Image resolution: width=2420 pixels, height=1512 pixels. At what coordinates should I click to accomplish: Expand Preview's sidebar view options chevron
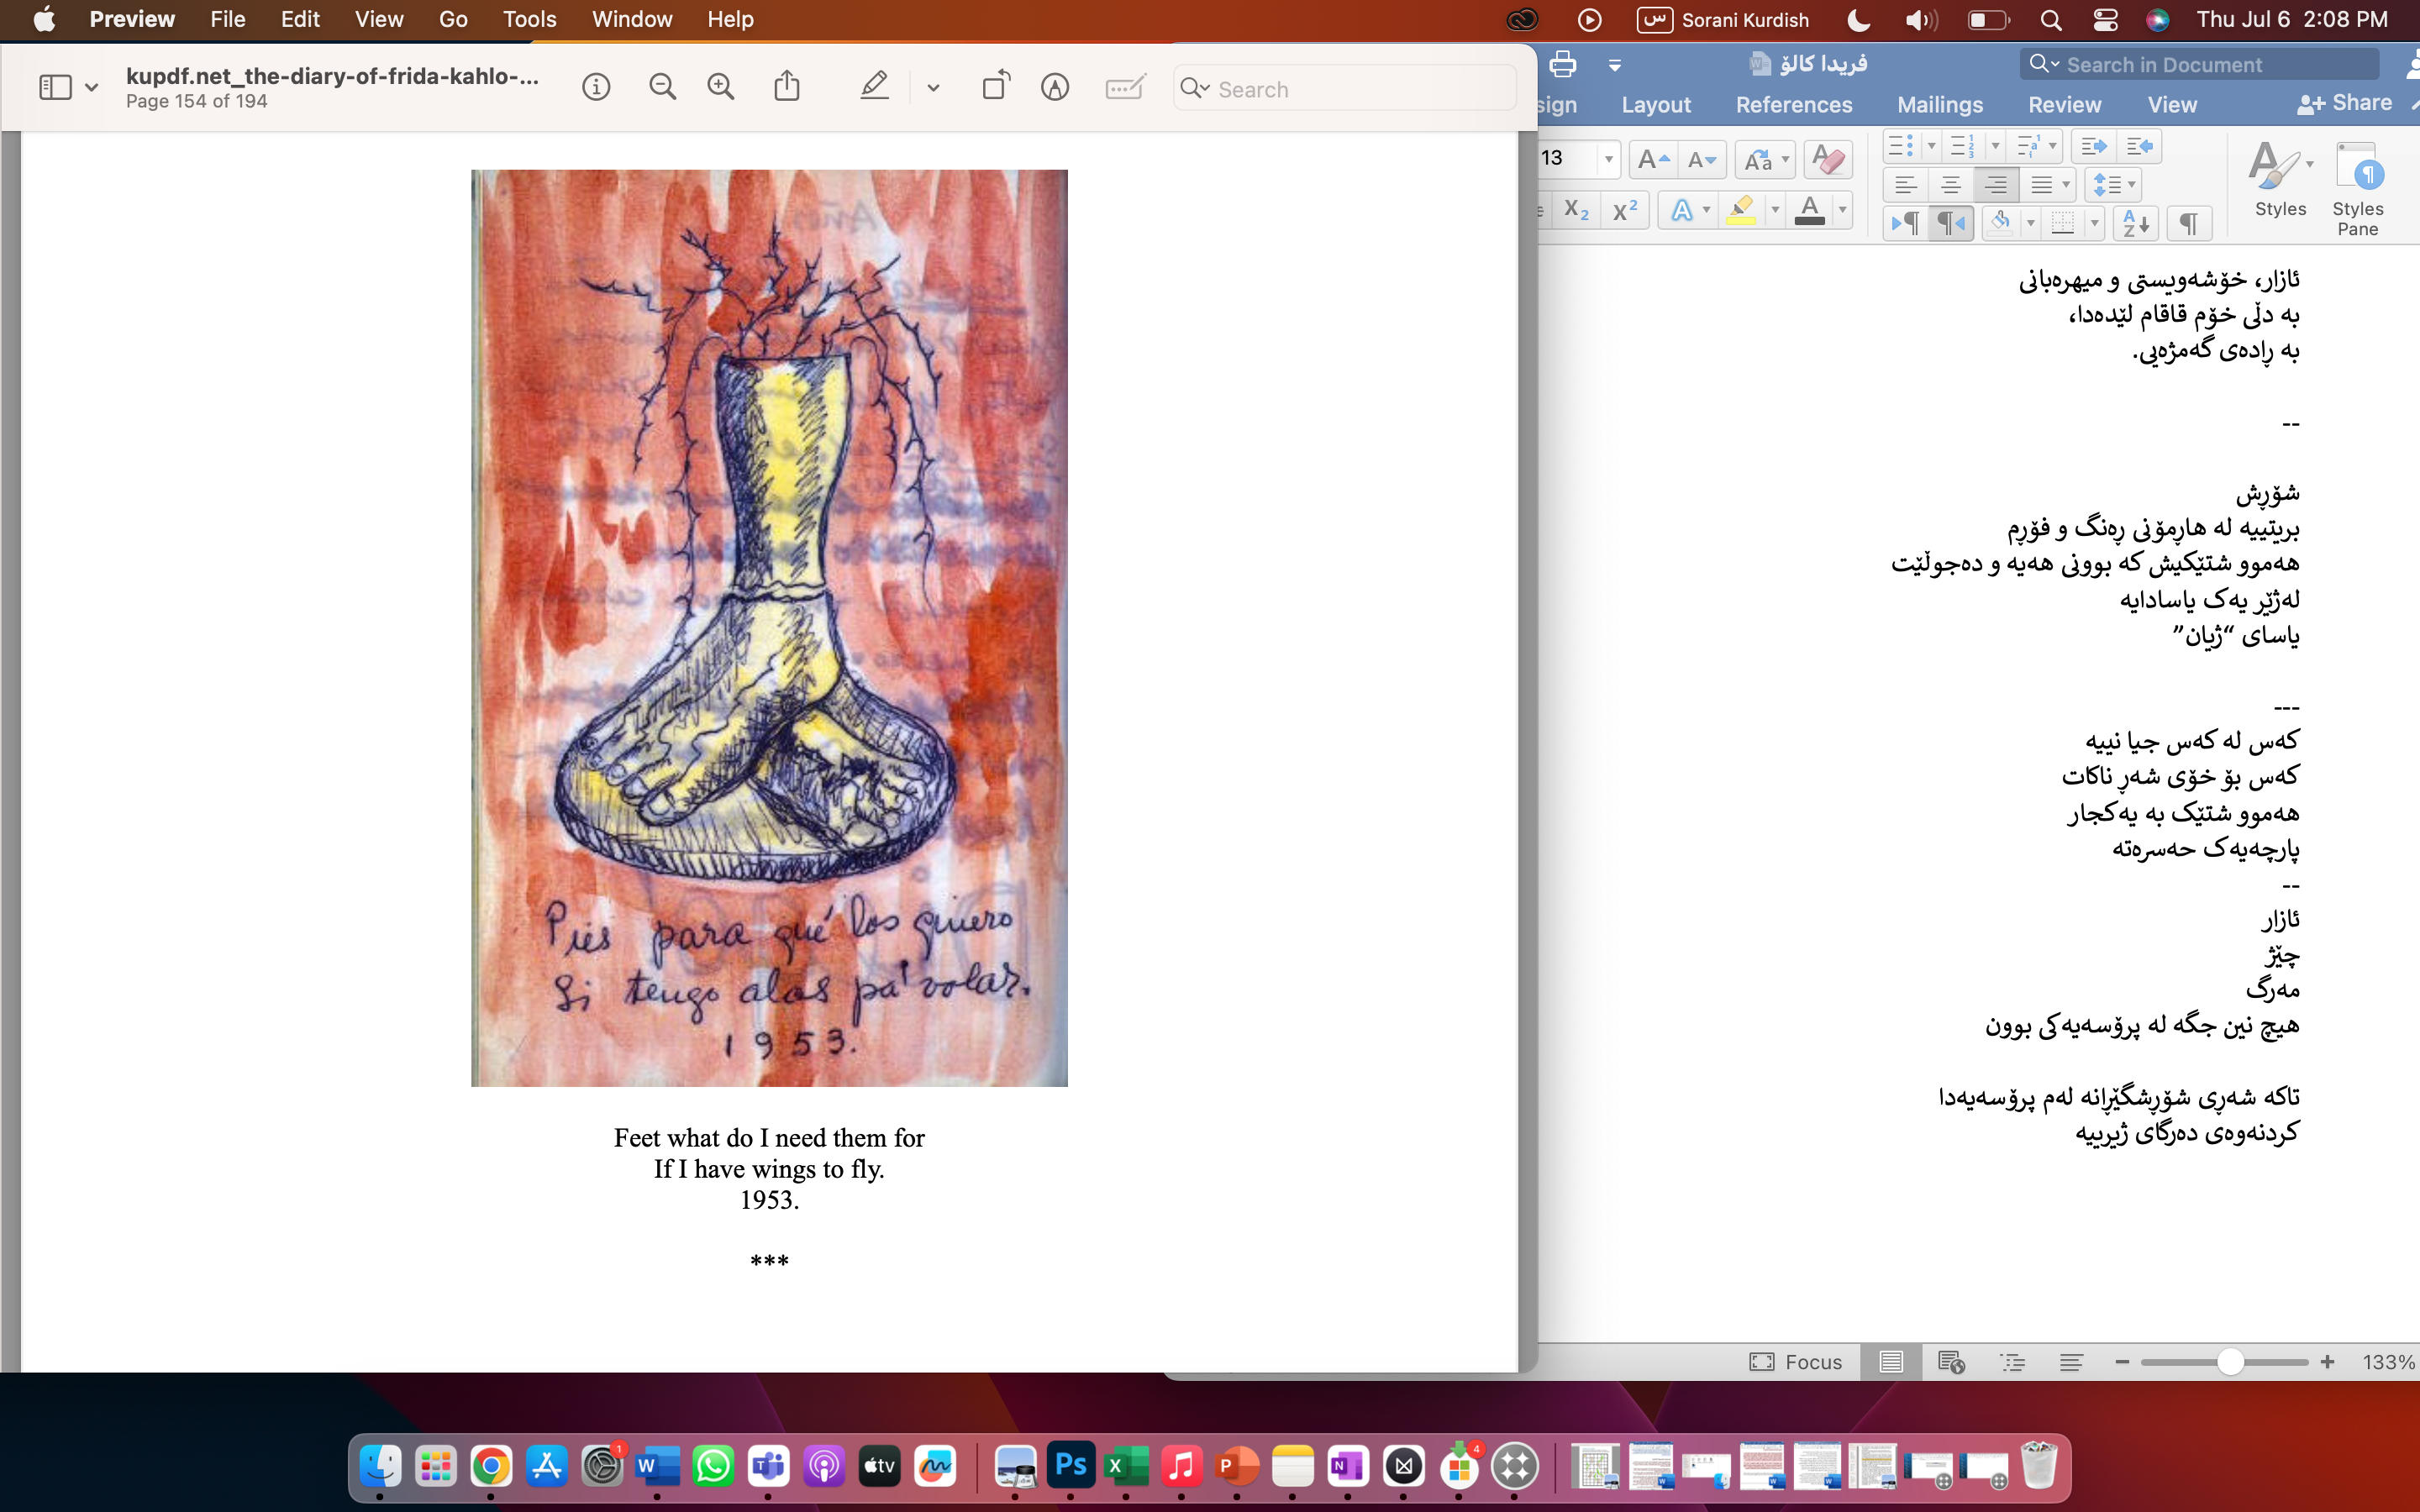(91, 88)
